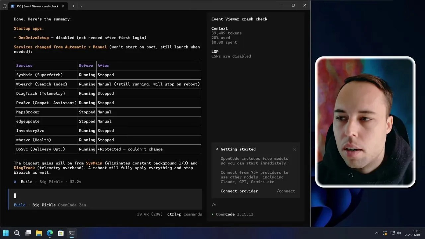Click the Big Pickle model name below input
The width and height of the screenshot is (425, 239).
(44, 205)
